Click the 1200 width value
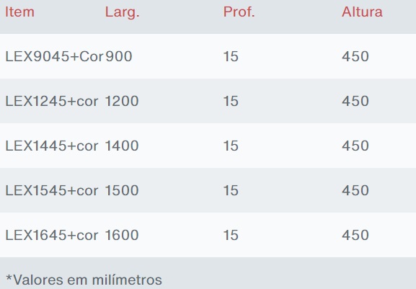 [x=122, y=101]
